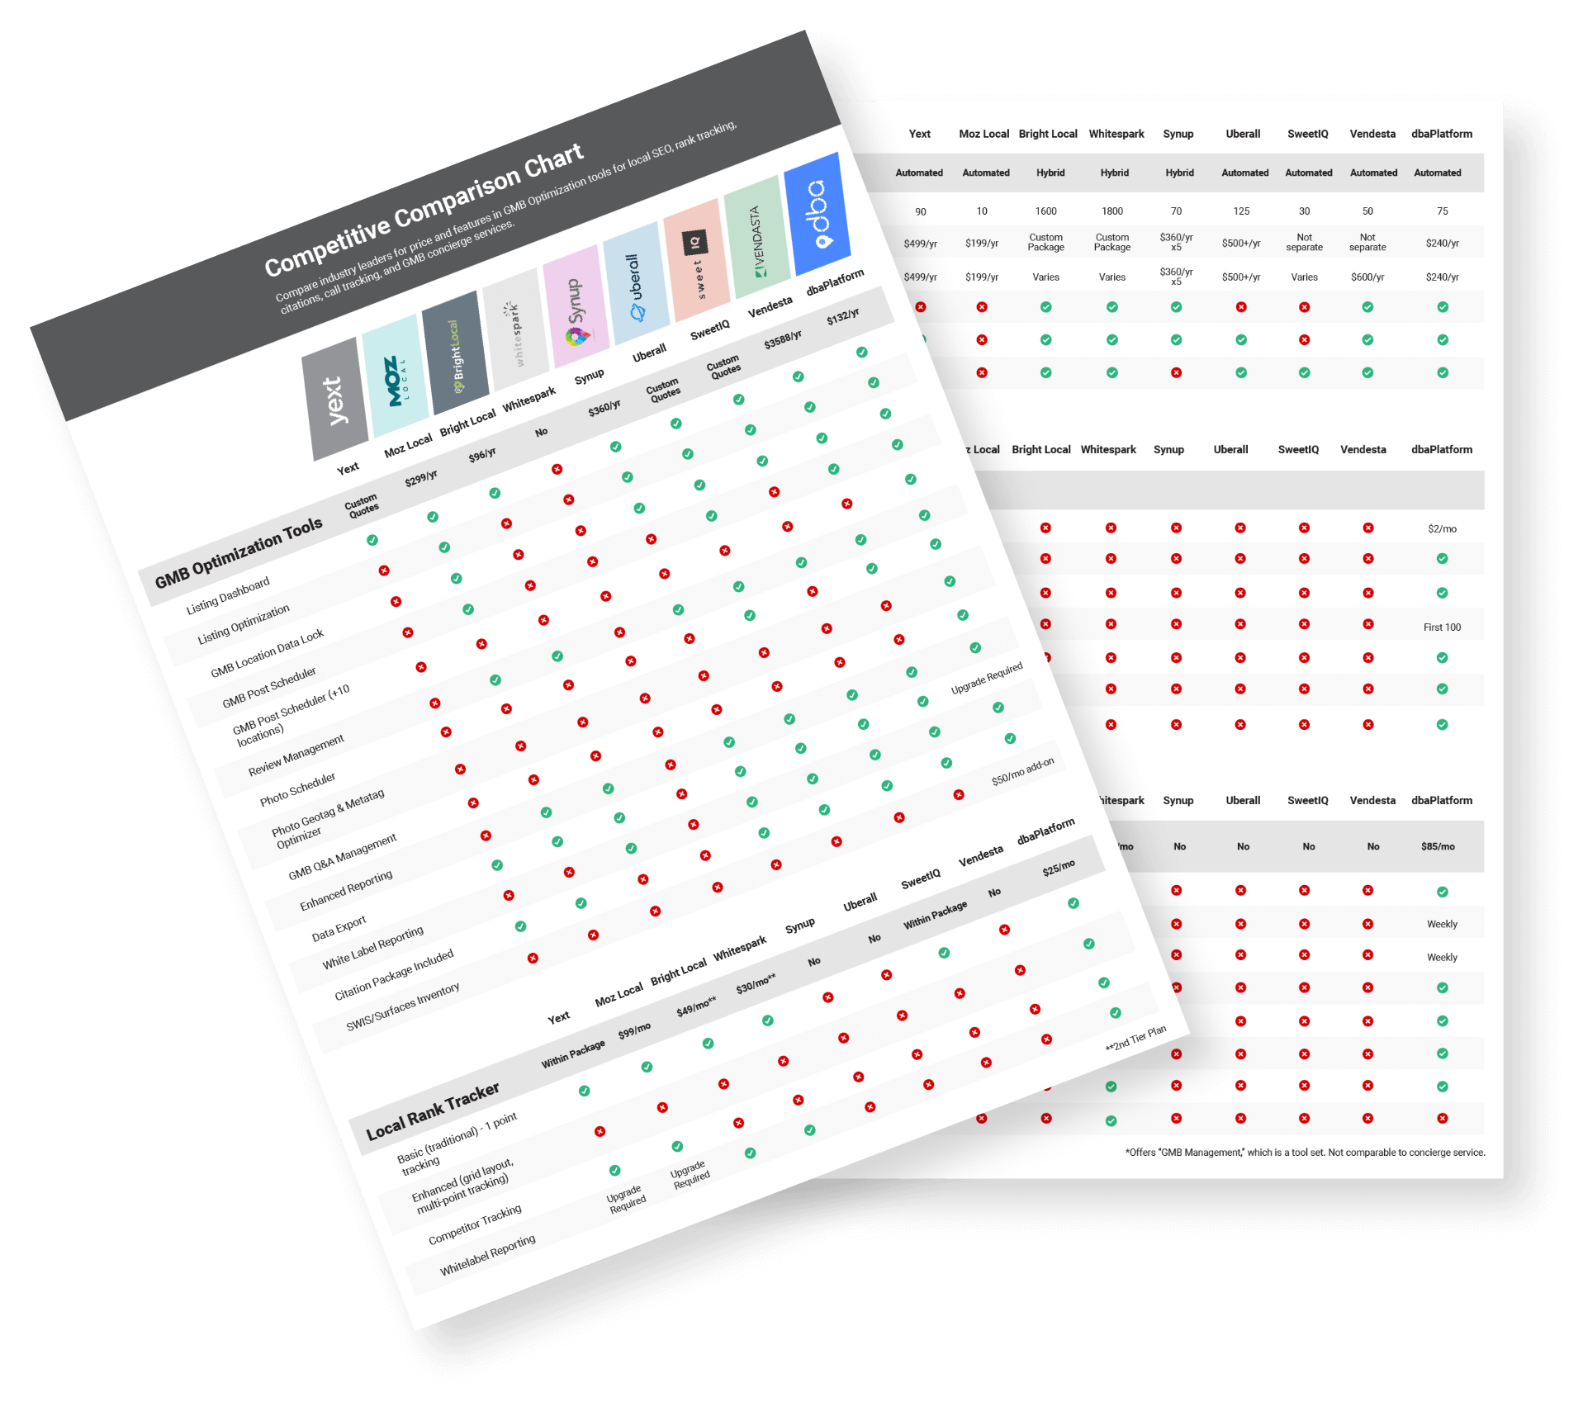This screenshot has width=1583, height=1411.
Task: Click the "GMB Optimization Tools" section heading
Action: pos(239,552)
